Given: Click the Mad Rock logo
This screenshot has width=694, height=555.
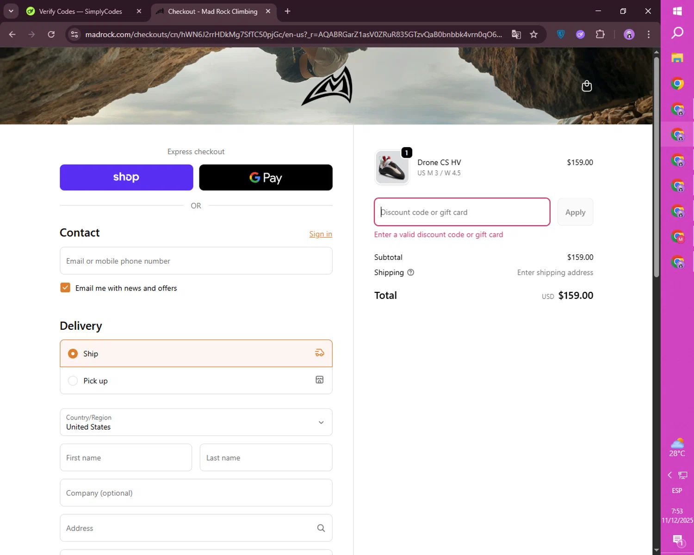Looking at the screenshot, I should point(328,86).
